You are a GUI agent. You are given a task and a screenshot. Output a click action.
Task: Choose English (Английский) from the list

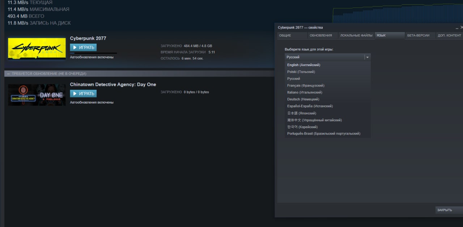pos(328,65)
